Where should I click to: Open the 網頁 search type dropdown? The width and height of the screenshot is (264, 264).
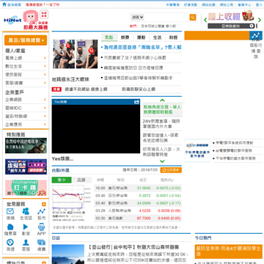coord(138,18)
